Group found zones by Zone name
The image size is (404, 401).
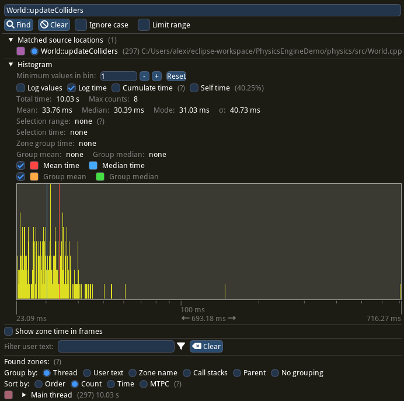133,373
